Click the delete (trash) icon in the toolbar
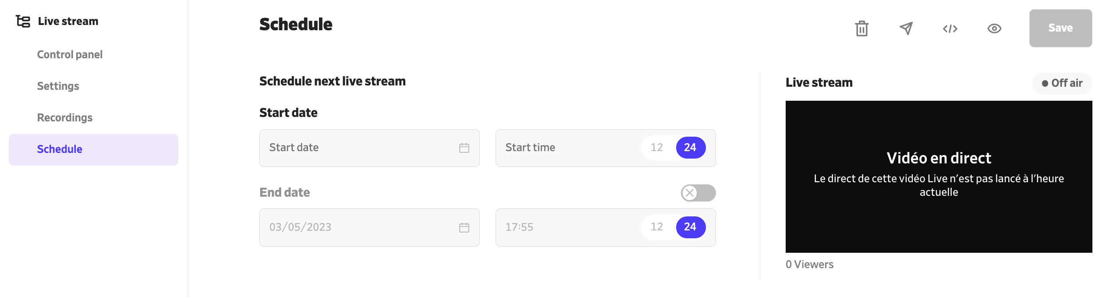This screenshot has height=297, width=1113. (x=861, y=28)
